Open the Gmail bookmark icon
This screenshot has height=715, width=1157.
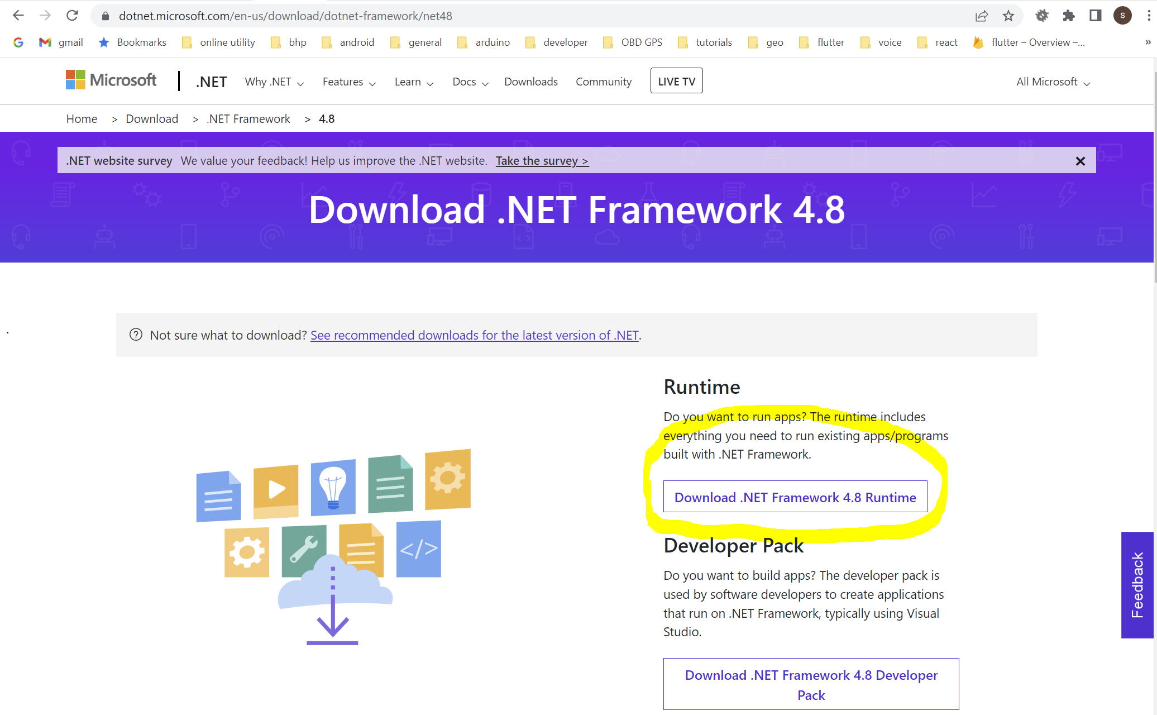coord(45,42)
